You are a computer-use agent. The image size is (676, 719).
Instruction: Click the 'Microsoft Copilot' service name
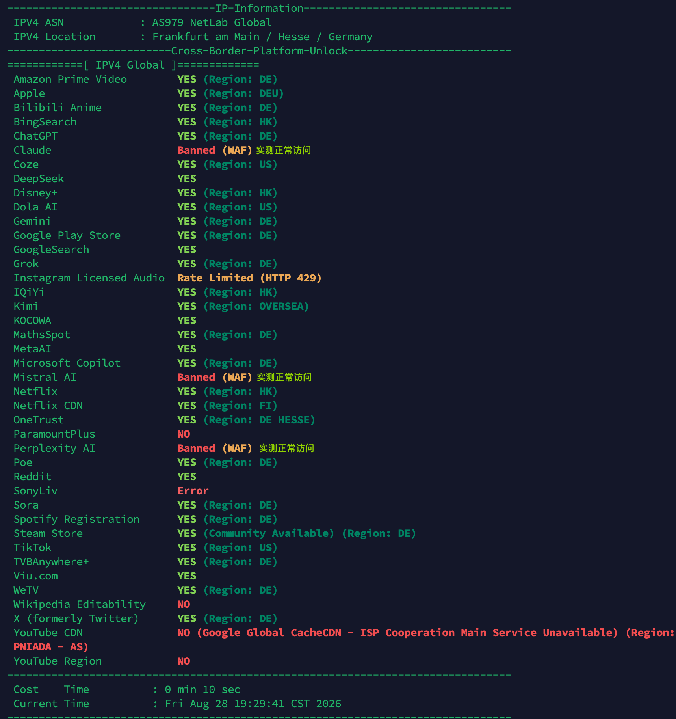(67, 363)
